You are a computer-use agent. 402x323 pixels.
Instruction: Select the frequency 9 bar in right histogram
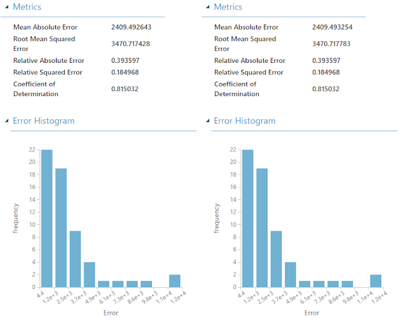[276, 259]
